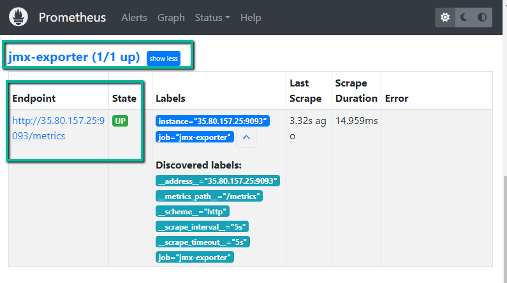The width and height of the screenshot is (507, 283).
Task: Click the teal job="jmx-exporter" discovered label
Action: 195,257
